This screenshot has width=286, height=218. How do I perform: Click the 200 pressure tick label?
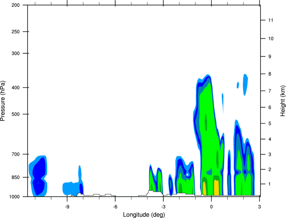(15, 5)
